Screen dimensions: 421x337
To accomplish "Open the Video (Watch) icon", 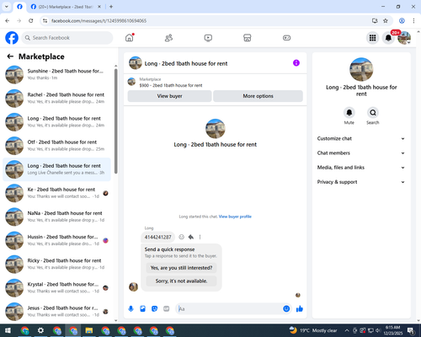I will point(208,38).
